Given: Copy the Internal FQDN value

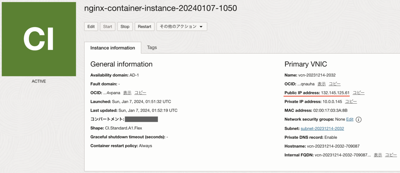Looking at the screenshot, I should [x=391, y=155].
